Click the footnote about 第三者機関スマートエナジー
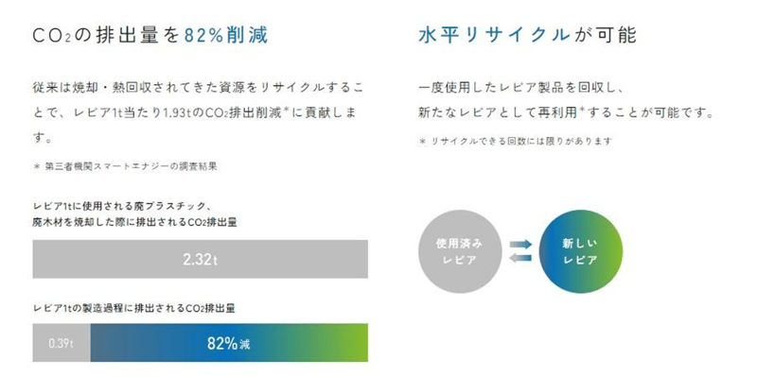757x377 pixels. pos(125,166)
